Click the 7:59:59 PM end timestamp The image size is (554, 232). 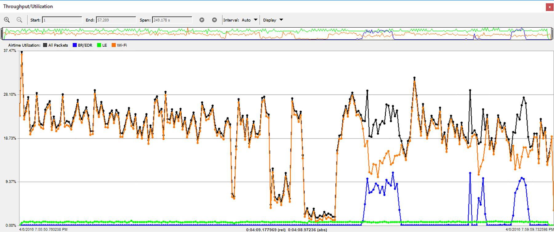(x=529, y=230)
